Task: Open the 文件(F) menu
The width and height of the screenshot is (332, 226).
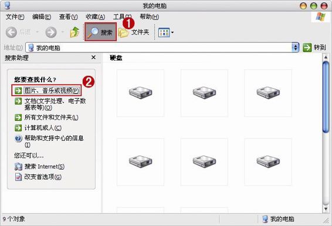Action: (x=15, y=17)
